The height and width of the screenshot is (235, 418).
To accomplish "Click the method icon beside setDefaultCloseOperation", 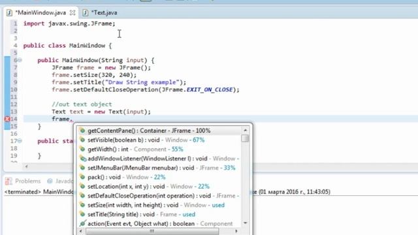I will 83,196.
